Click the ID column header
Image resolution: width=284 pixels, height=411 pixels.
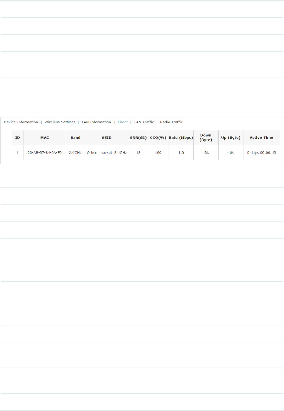(x=18, y=138)
